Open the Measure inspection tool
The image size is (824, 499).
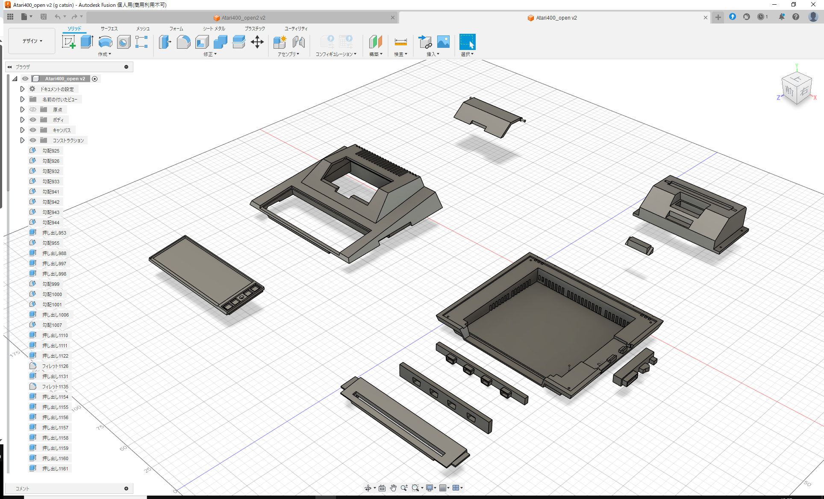[x=400, y=42]
